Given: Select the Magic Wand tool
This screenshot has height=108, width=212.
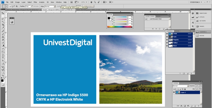Looking at the screenshot, I should (3, 22).
